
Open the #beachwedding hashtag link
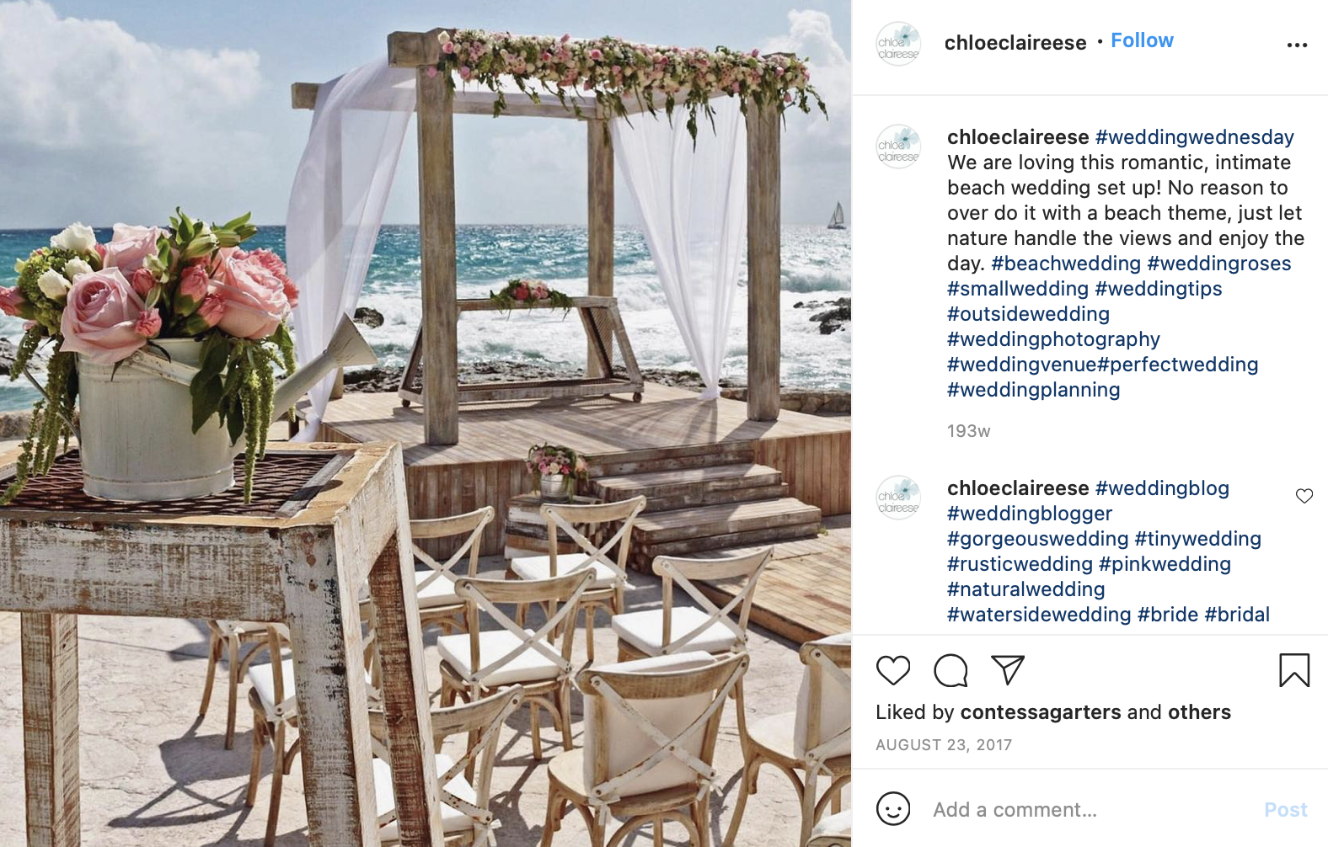pyautogui.click(x=1066, y=264)
